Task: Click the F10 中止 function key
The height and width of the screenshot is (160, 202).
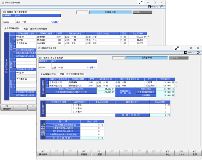Action: [x=168, y=153]
